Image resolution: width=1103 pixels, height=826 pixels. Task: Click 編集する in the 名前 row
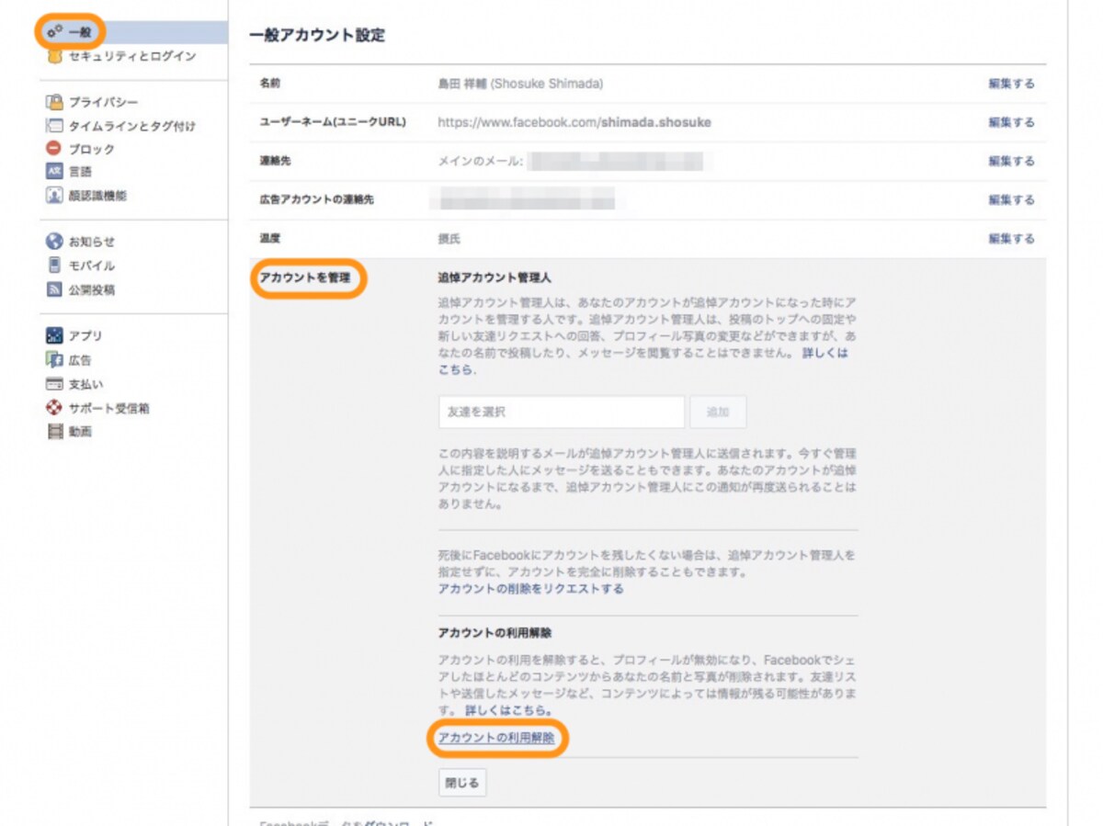click(x=1011, y=84)
